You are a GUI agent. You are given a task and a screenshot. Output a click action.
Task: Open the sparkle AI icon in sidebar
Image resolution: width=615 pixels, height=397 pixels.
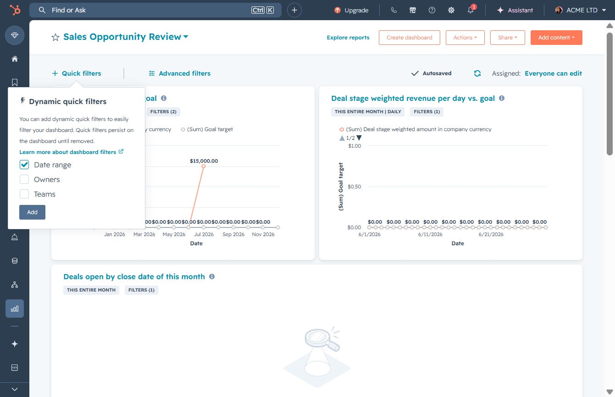tap(15, 344)
